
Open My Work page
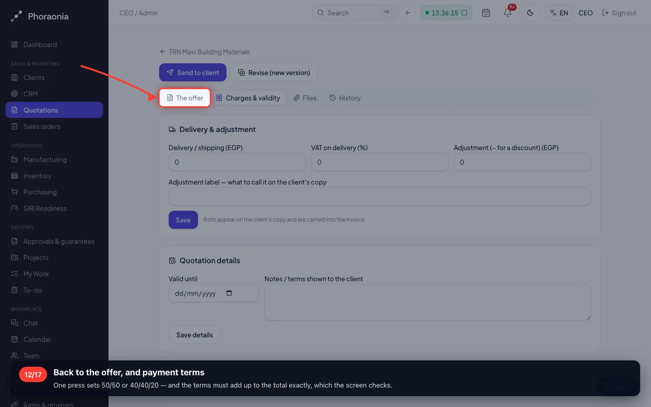54,274
